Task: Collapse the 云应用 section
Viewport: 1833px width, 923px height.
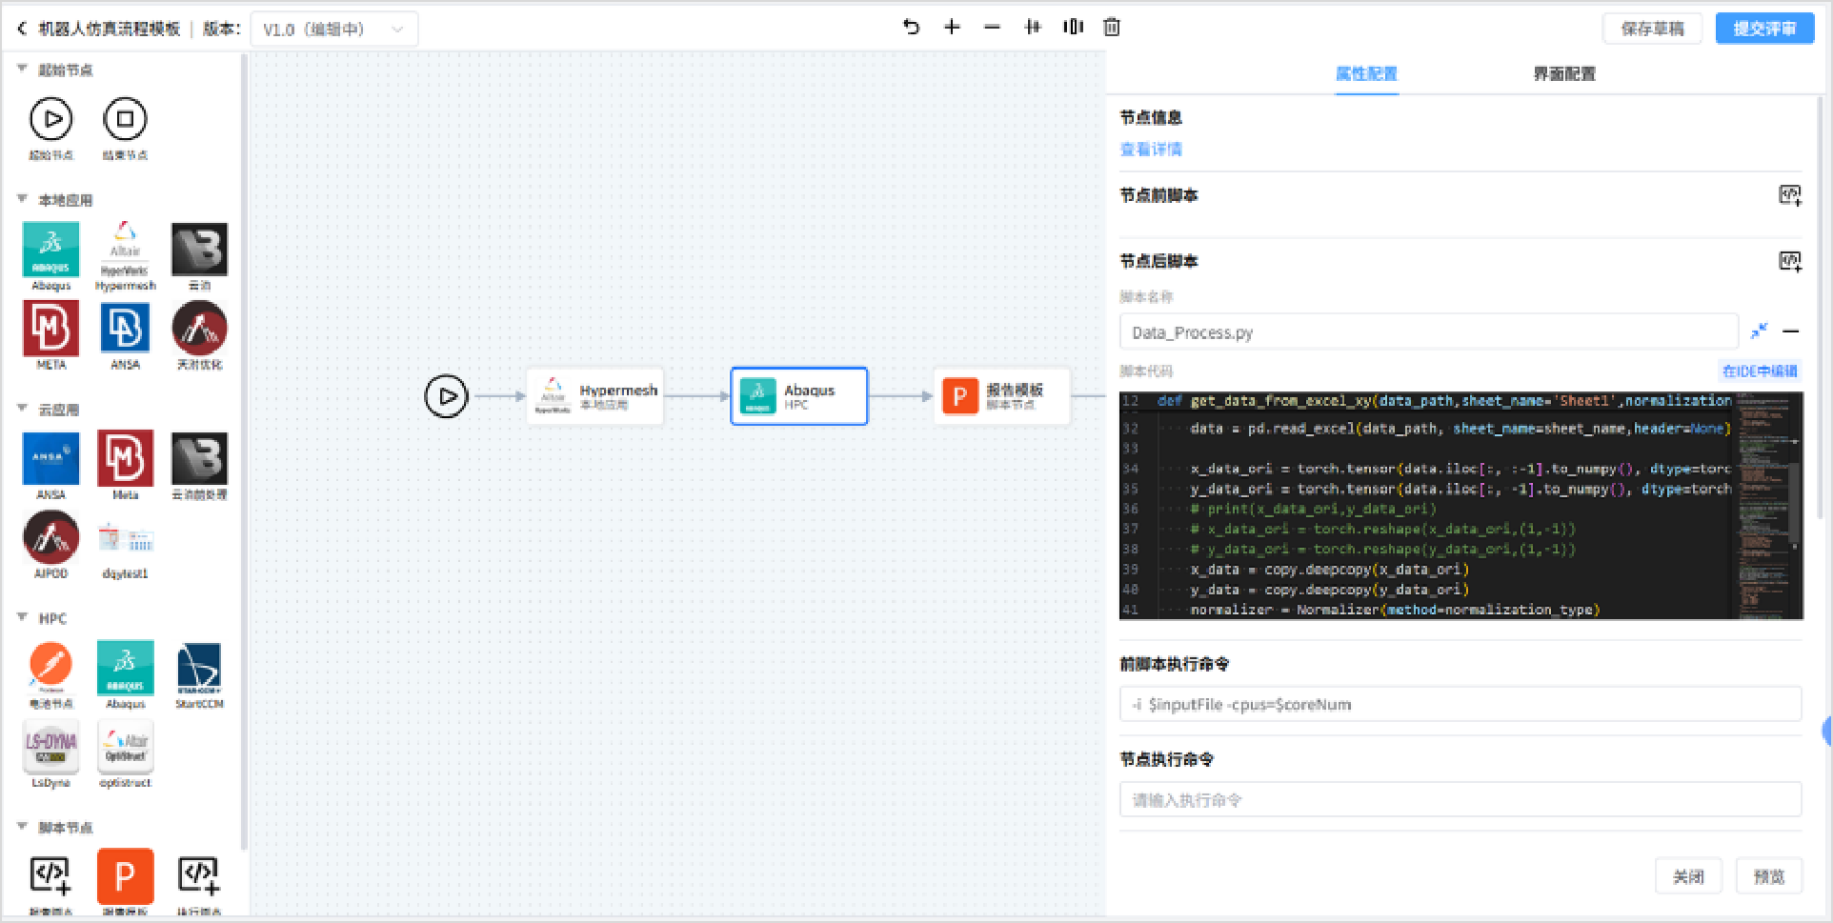Action: (x=22, y=409)
